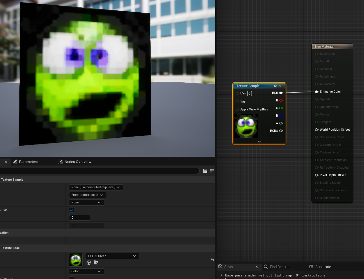Select the Texture Sample node by its title
This screenshot has width=364, height=279.
248,86
